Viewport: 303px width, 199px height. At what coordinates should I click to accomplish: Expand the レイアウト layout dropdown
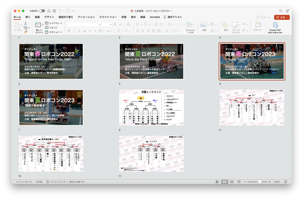(54, 23)
